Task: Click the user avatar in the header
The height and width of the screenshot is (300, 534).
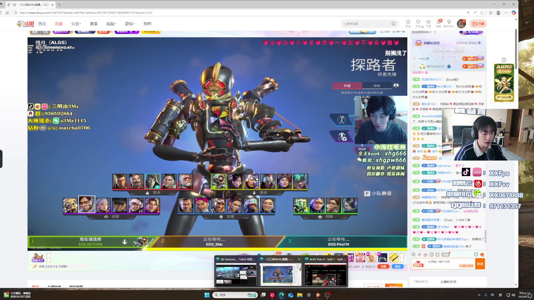Action: point(461,24)
